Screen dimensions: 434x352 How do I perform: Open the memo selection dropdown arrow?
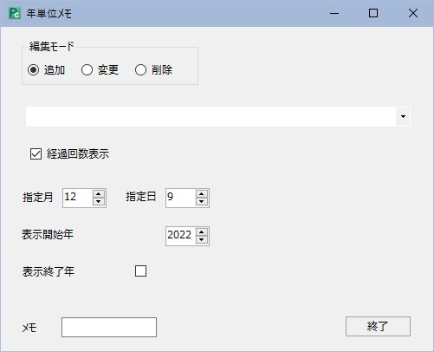click(403, 116)
